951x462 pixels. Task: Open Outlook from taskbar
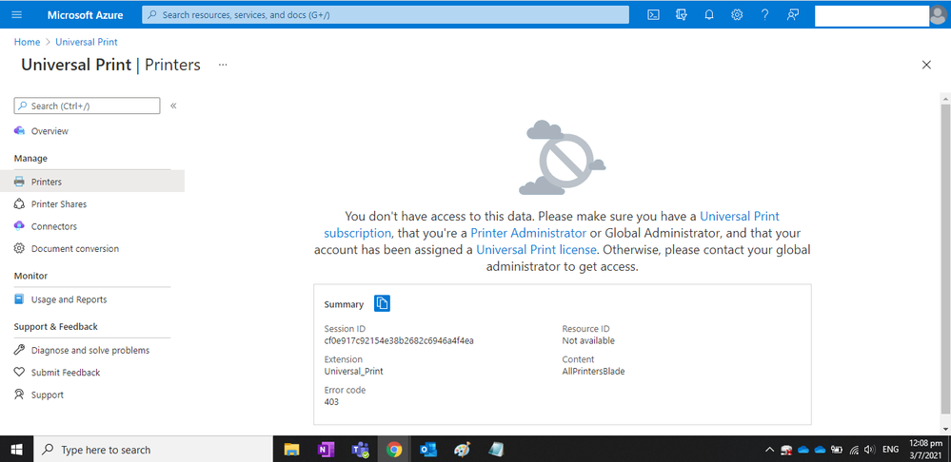point(428,450)
